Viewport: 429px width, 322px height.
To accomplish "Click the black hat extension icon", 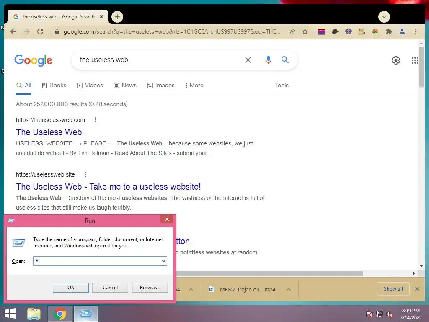I will (335, 31).
